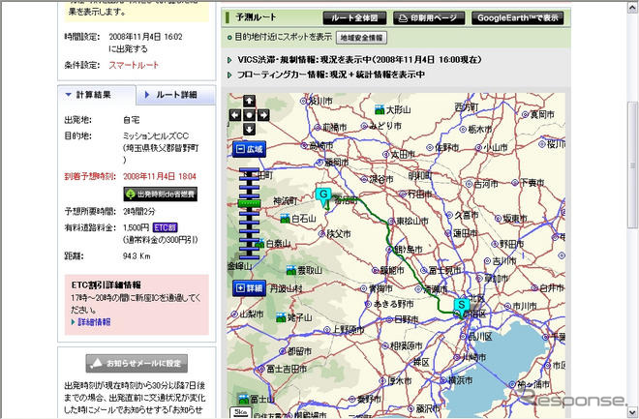Open 印刷用ページ print page
The width and height of the screenshot is (639, 419).
click(x=429, y=17)
